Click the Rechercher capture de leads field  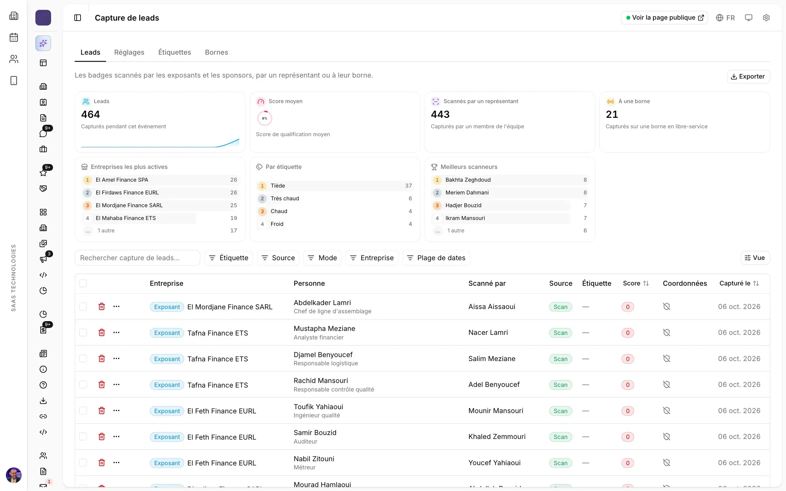(138, 258)
